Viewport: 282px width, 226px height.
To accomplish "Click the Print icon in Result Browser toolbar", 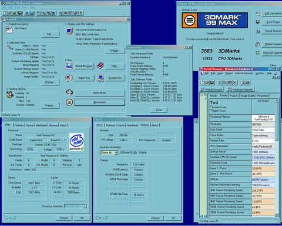I will coord(247,82).
